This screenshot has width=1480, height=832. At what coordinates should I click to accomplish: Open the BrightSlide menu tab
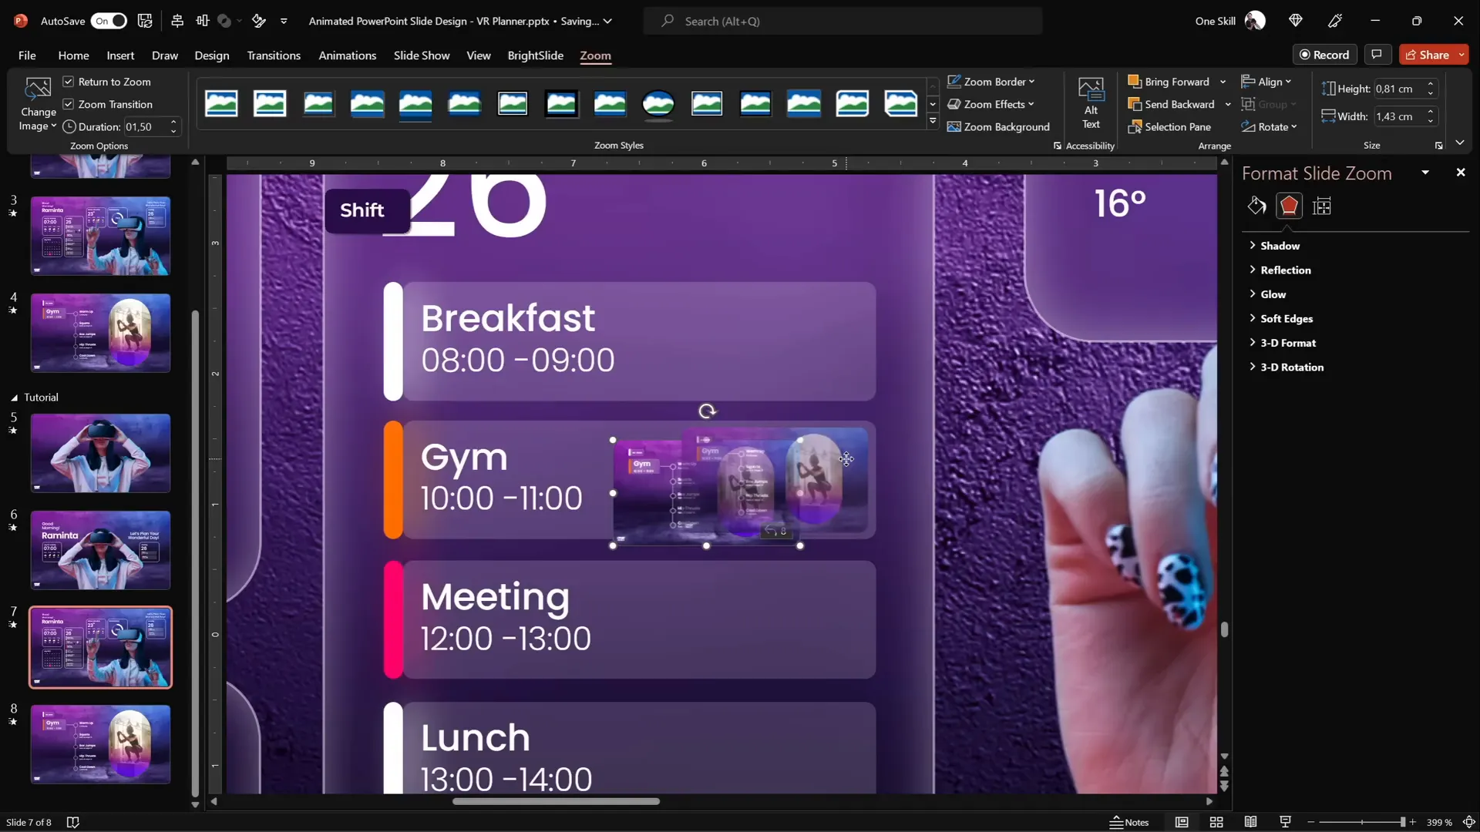click(536, 55)
